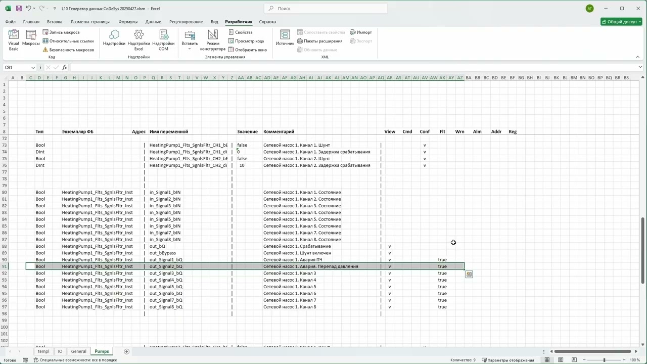Select the Pumps sheet tab
The height and width of the screenshot is (364, 647).
[x=102, y=351]
